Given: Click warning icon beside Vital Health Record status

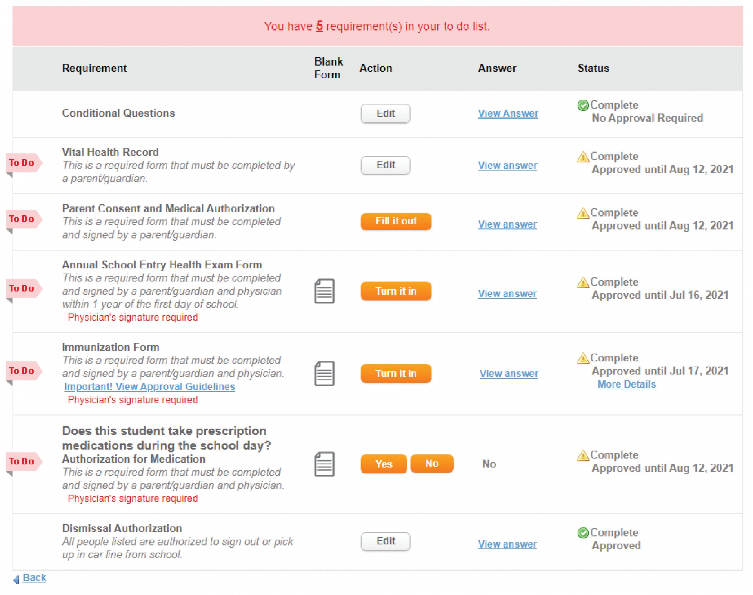Looking at the screenshot, I should [x=583, y=157].
